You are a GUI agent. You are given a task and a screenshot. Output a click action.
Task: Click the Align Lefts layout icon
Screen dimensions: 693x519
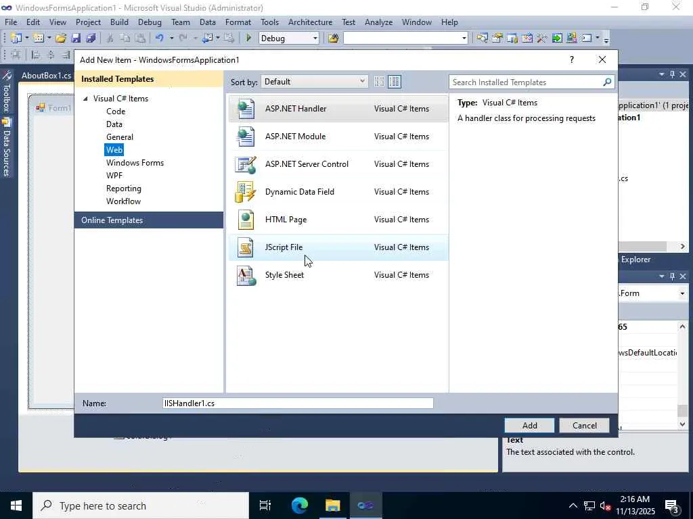pyautogui.click(x=36, y=55)
